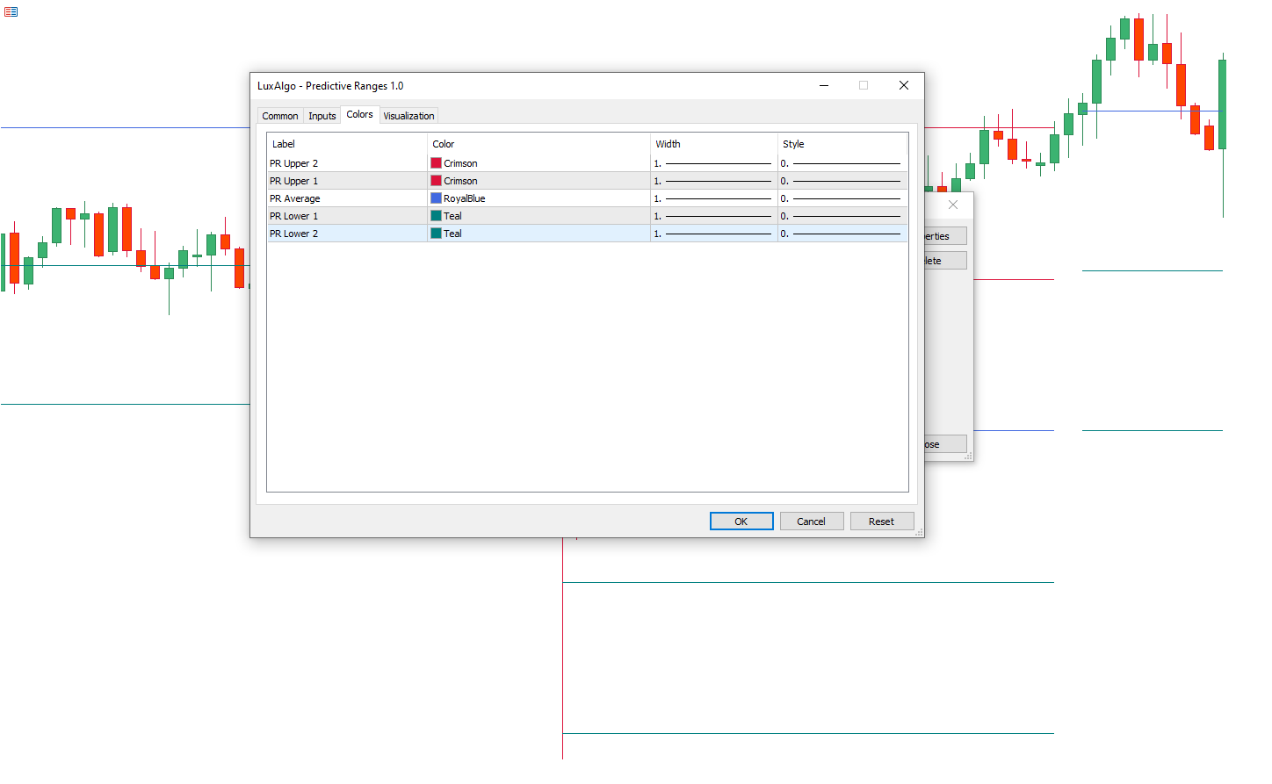Click the Label column header
The height and width of the screenshot is (784, 1272).
coord(347,144)
